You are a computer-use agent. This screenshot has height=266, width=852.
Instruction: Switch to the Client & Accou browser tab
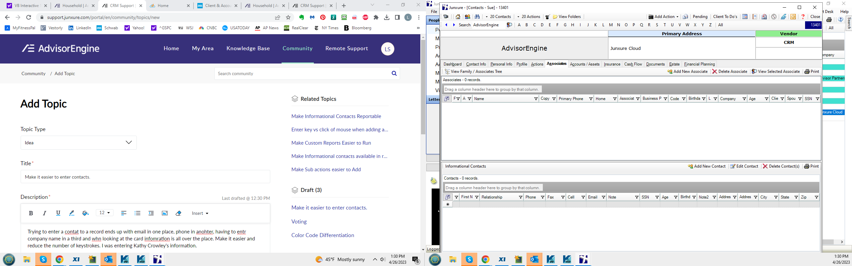(218, 6)
